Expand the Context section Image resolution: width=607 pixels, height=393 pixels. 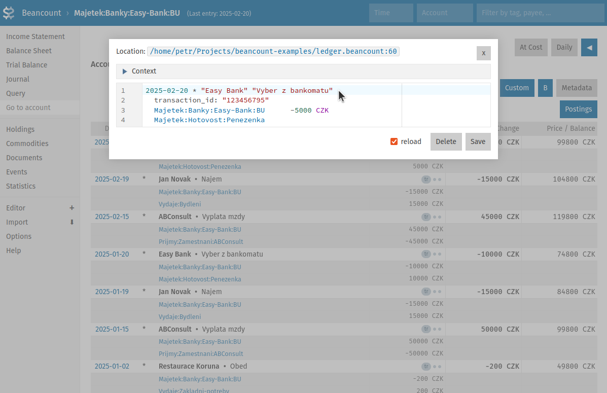125,72
